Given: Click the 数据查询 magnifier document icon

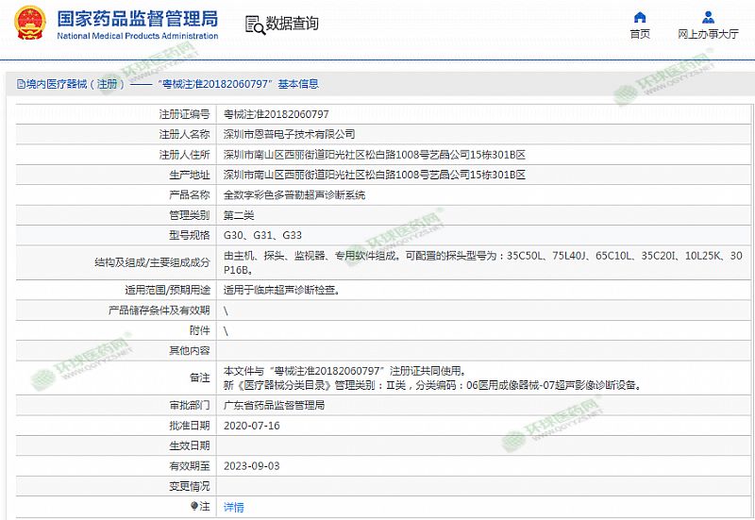Looking at the screenshot, I should tap(253, 24).
